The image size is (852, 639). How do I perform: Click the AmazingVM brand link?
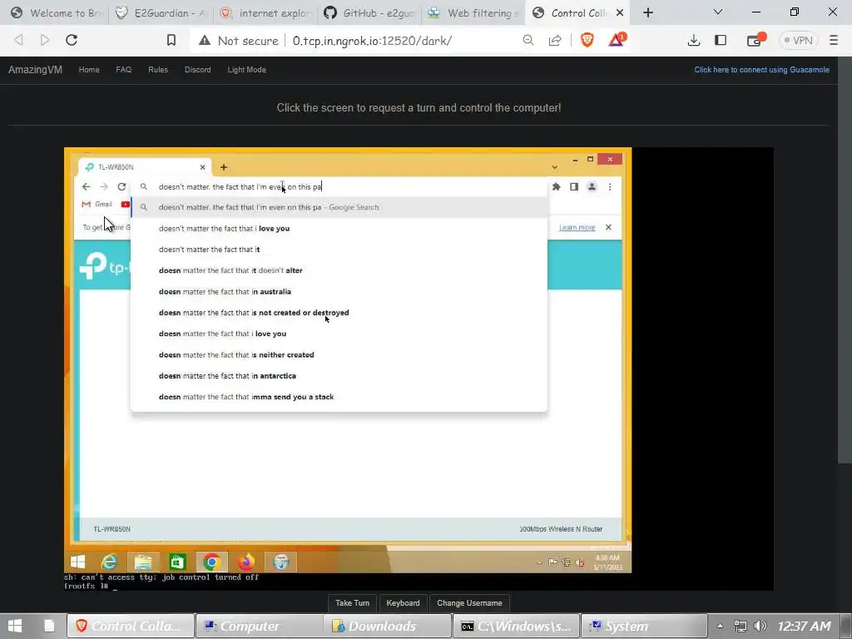[x=35, y=70]
